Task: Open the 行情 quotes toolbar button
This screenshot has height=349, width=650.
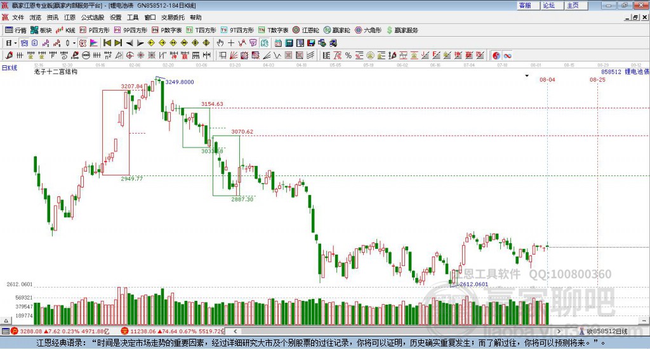Action: tap(16, 30)
